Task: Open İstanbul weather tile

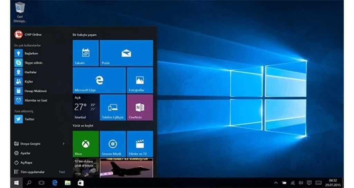Action: (x=86, y=107)
